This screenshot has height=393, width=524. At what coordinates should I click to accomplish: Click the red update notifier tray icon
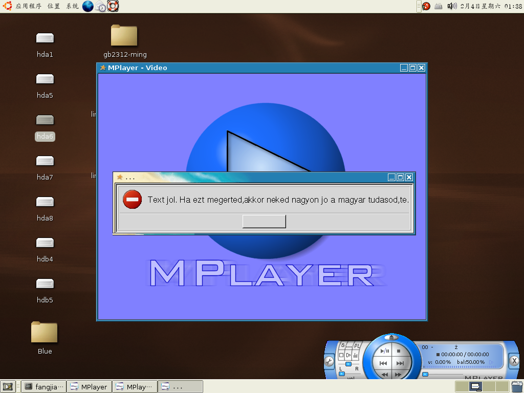point(426,6)
